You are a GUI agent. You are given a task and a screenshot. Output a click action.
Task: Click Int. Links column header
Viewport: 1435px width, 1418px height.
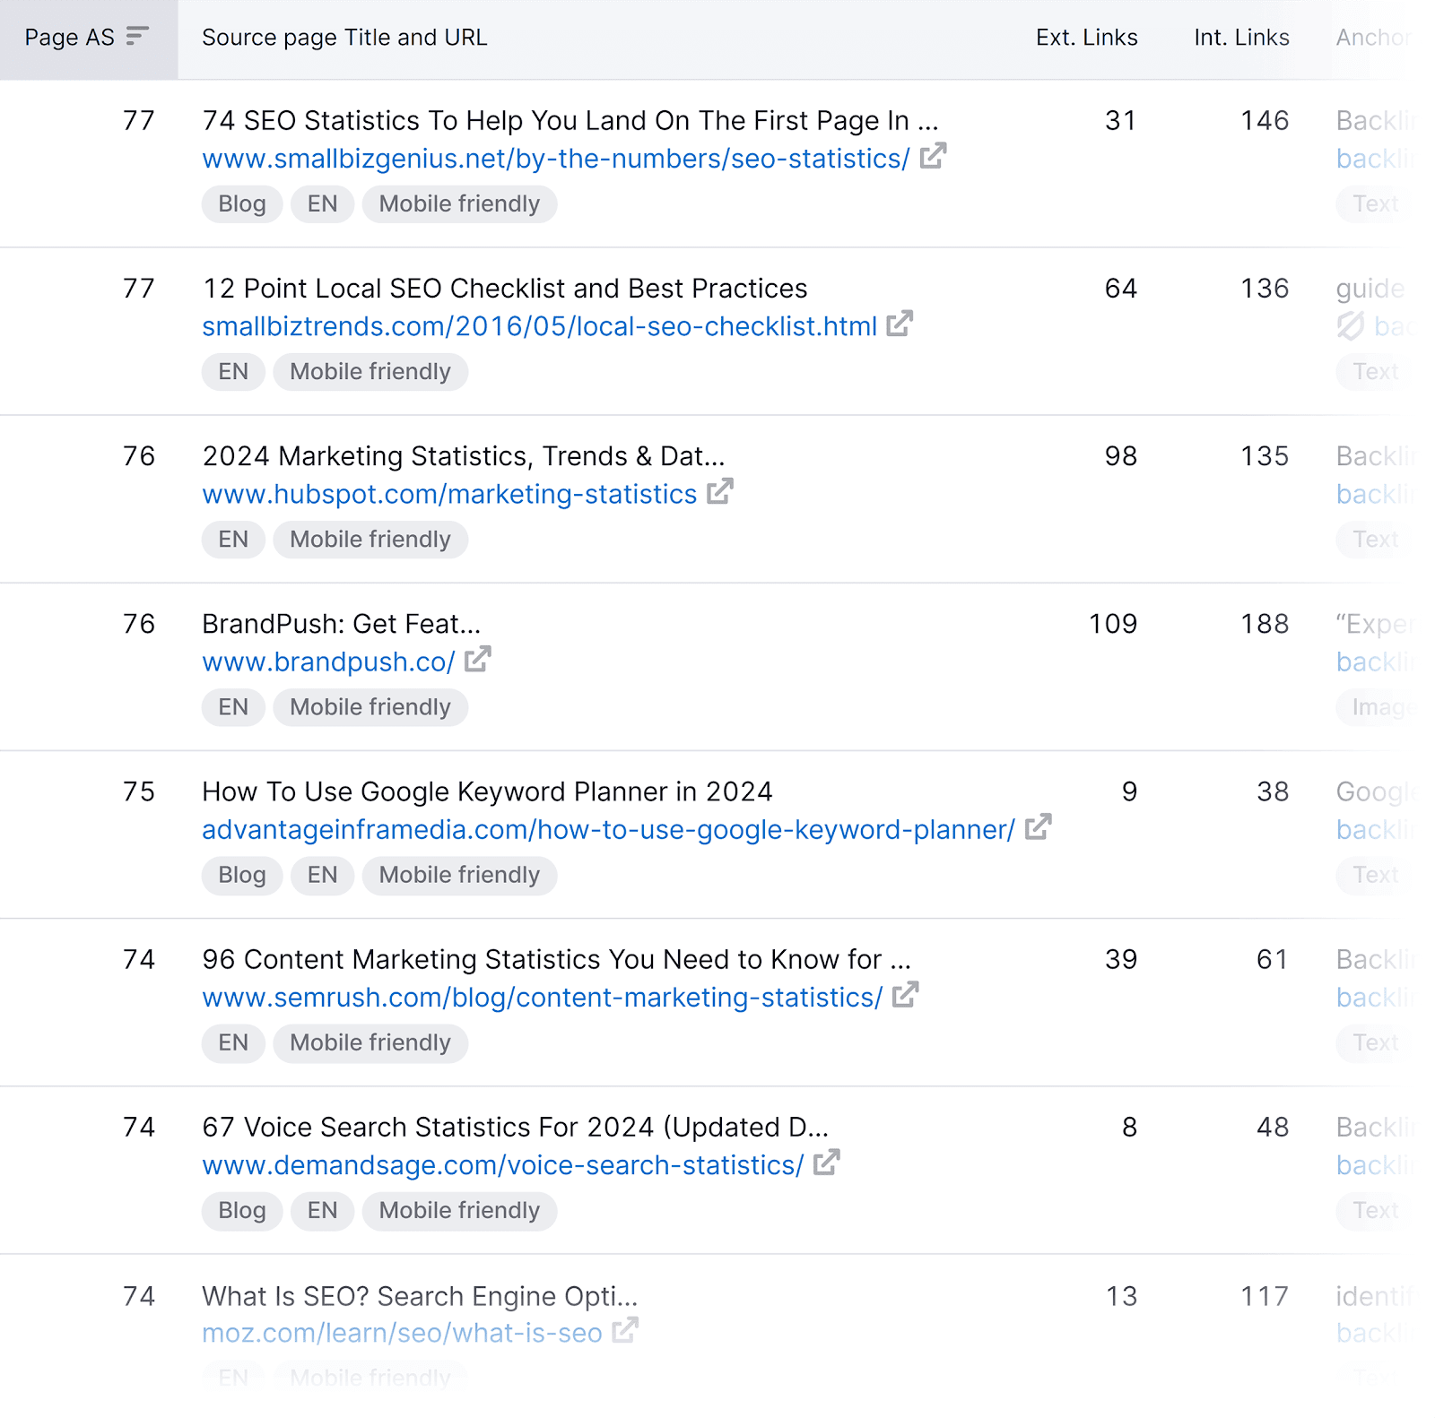click(1241, 38)
